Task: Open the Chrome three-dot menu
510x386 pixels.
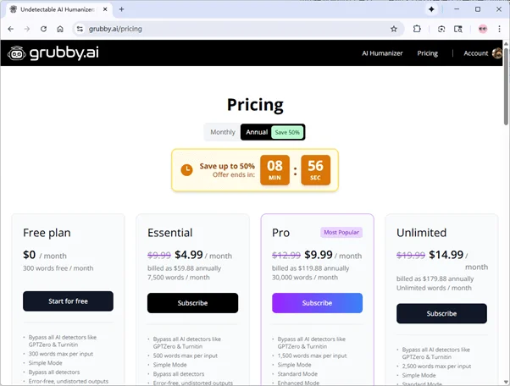Action: pyautogui.click(x=499, y=29)
